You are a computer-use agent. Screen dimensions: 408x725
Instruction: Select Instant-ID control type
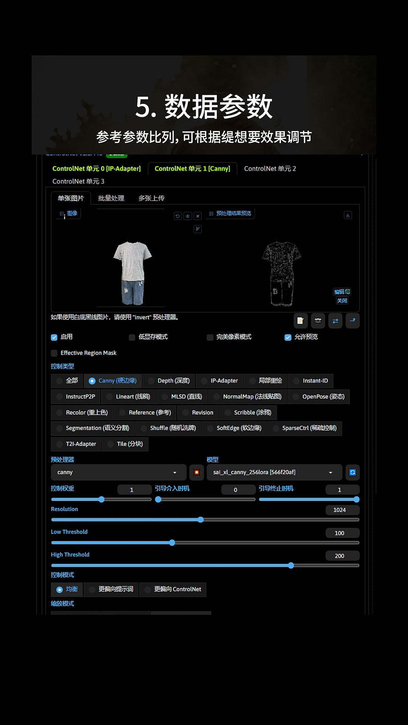click(x=311, y=381)
